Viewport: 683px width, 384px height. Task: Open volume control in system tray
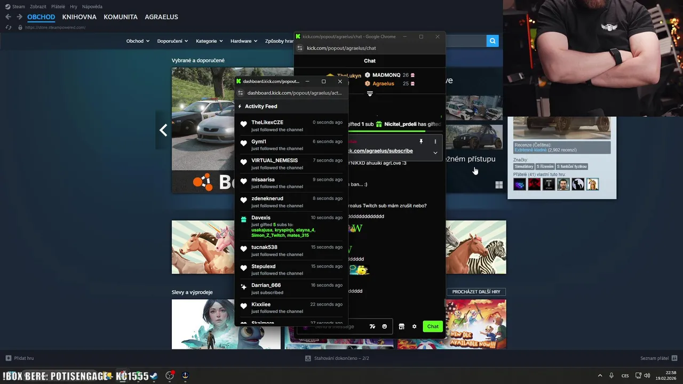click(647, 375)
